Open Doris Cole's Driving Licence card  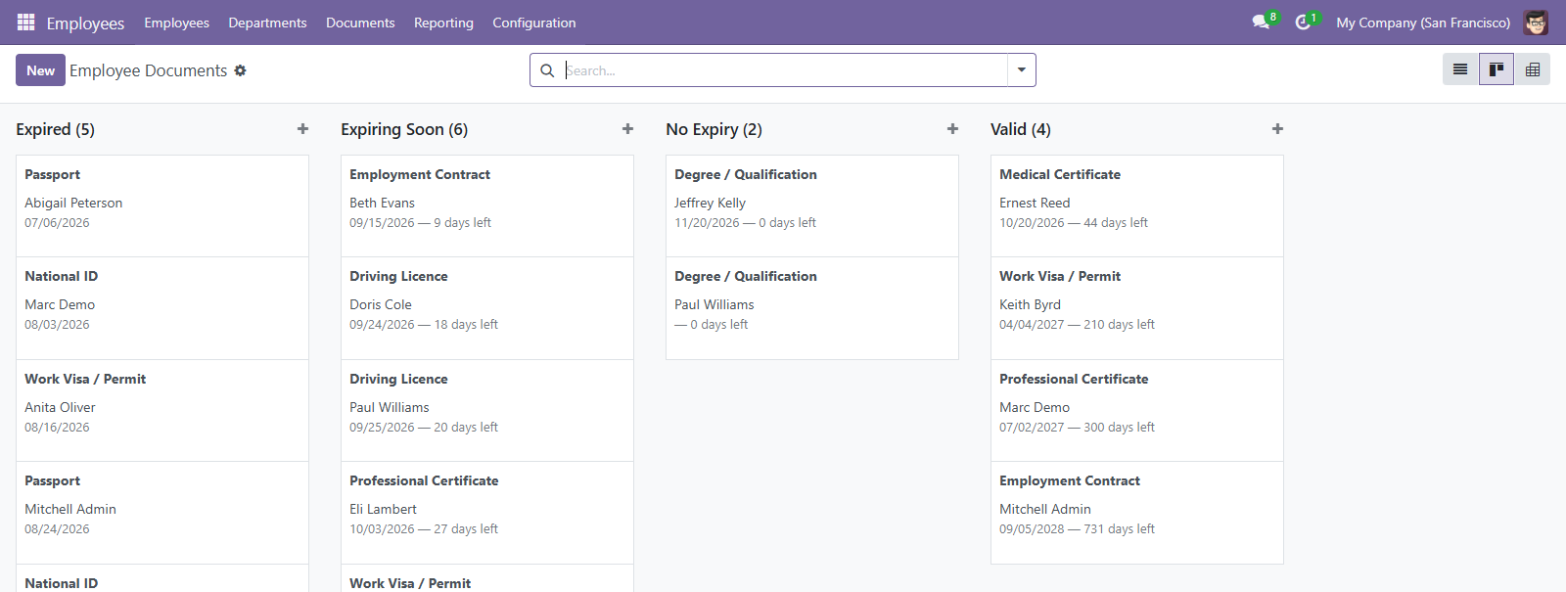tap(487, 308)
